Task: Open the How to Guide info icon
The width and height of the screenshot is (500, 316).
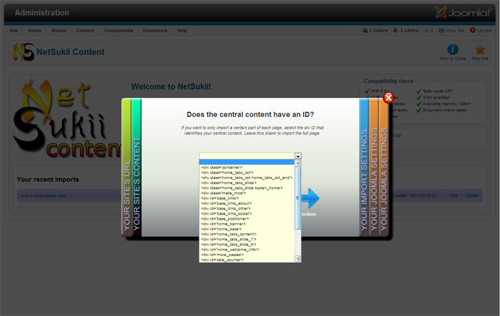Action: pyautogui.click(x=453, y=49)
